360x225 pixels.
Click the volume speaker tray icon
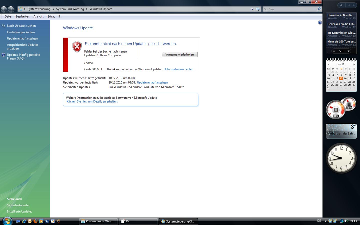click(346, 221)
